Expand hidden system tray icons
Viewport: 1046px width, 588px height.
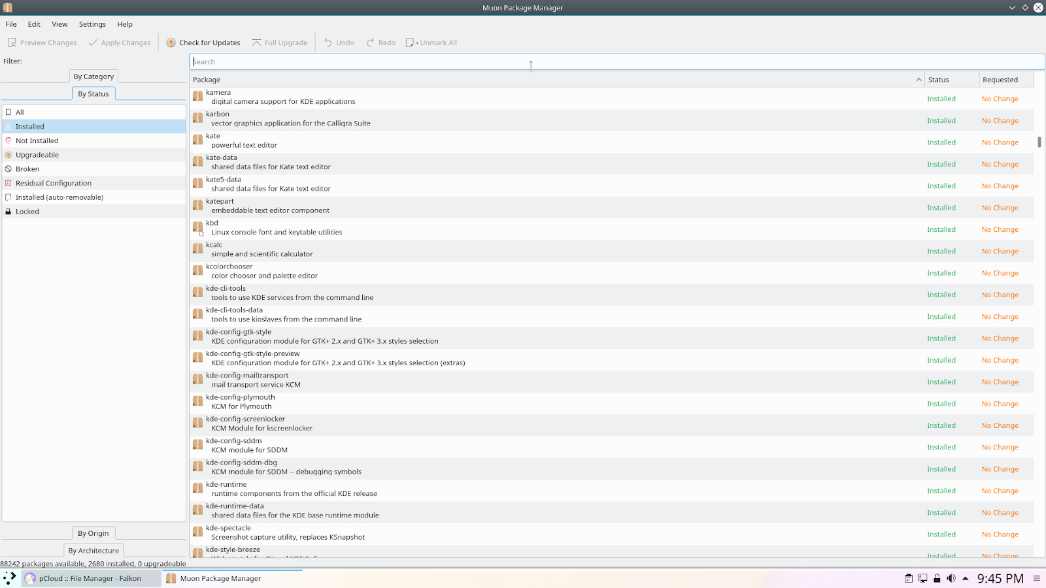[964, 578]
